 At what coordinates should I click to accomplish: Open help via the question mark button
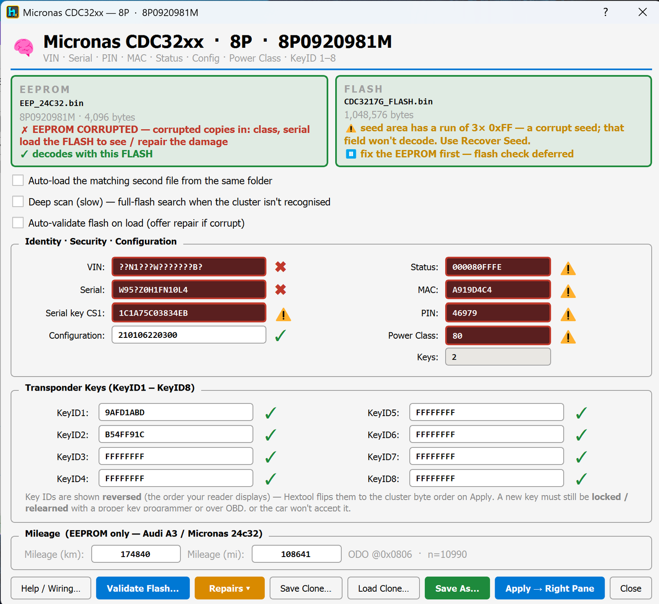[605, 12]
